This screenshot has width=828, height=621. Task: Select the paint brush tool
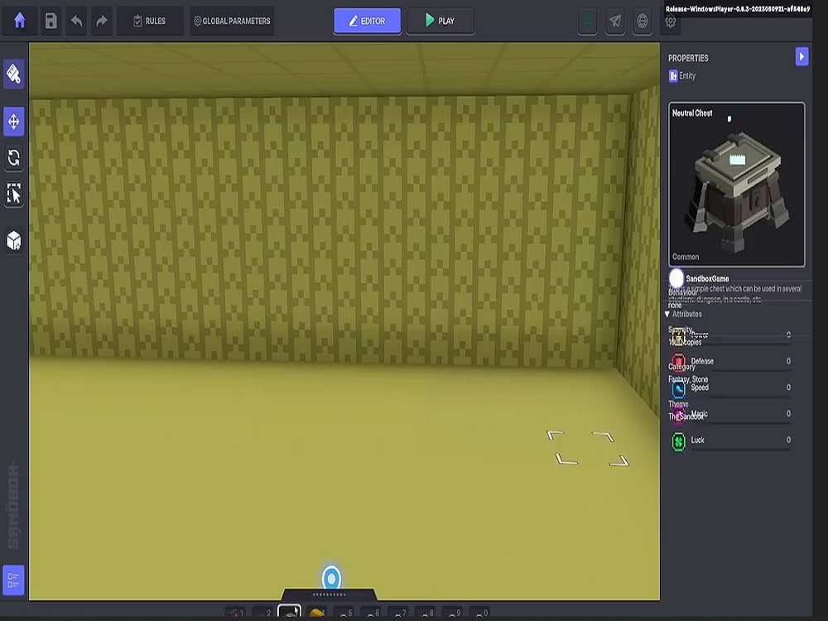click(x=12, y=74)
